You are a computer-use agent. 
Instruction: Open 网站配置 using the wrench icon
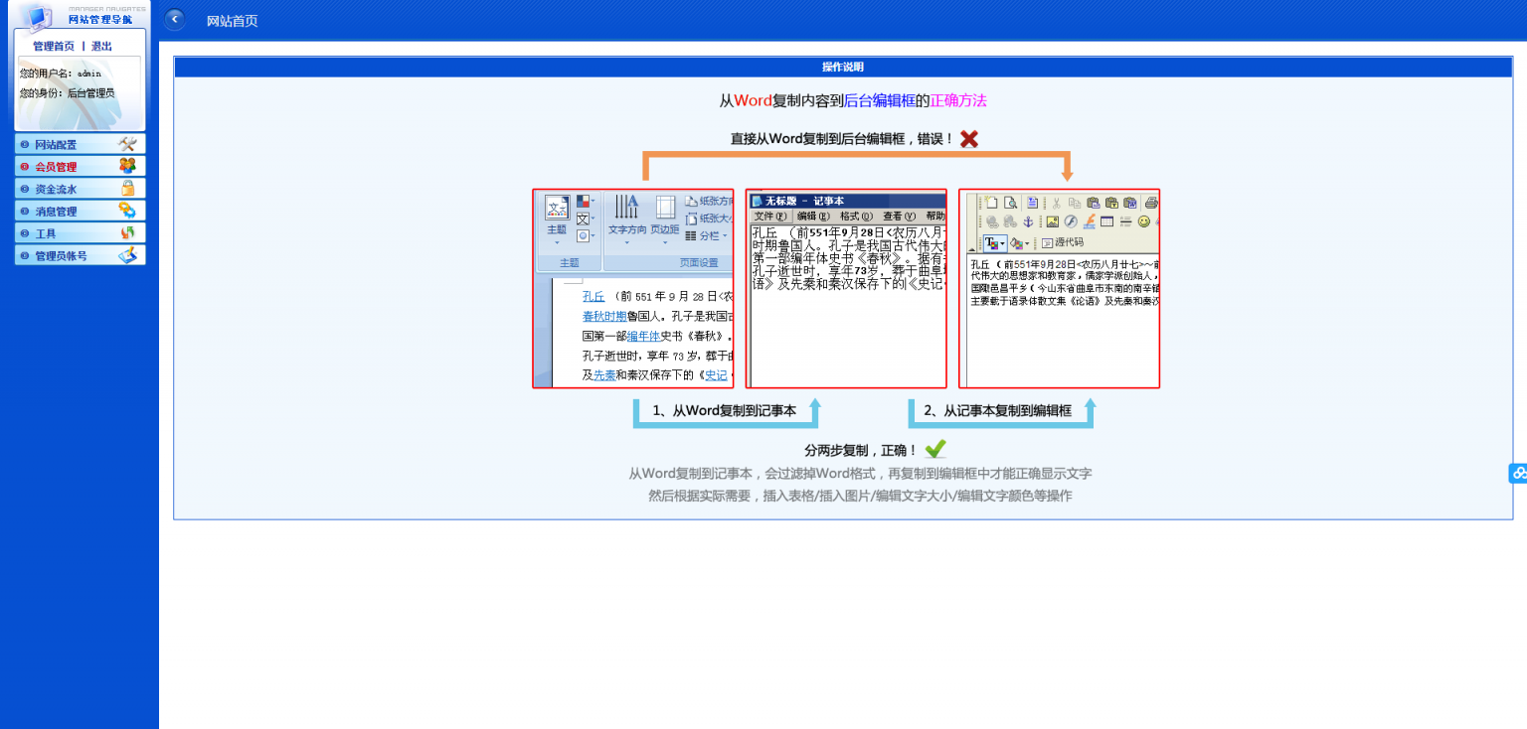(x=127, y=144)
